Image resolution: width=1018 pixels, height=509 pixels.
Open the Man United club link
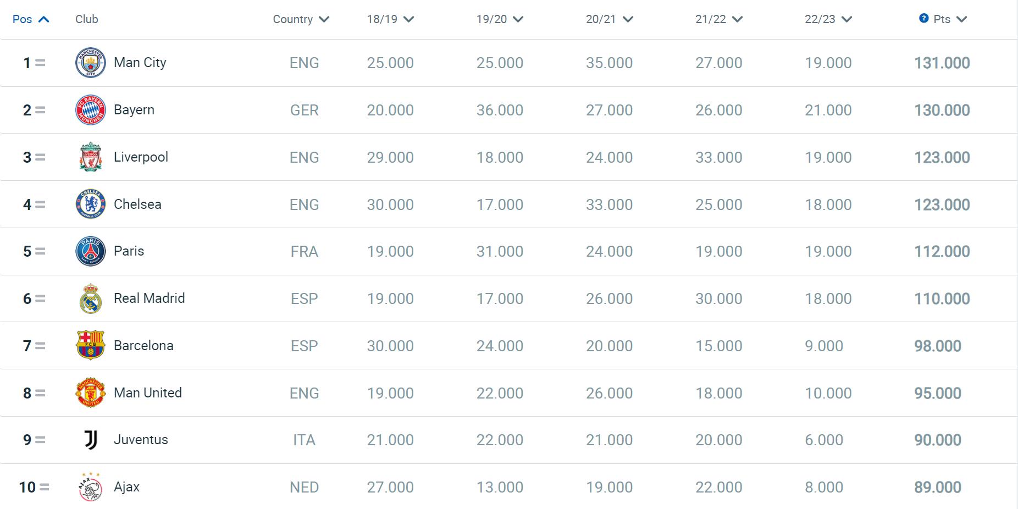[x=147, y=393]
